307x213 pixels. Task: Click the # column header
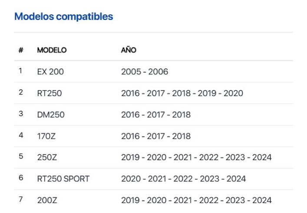(21, 50)
